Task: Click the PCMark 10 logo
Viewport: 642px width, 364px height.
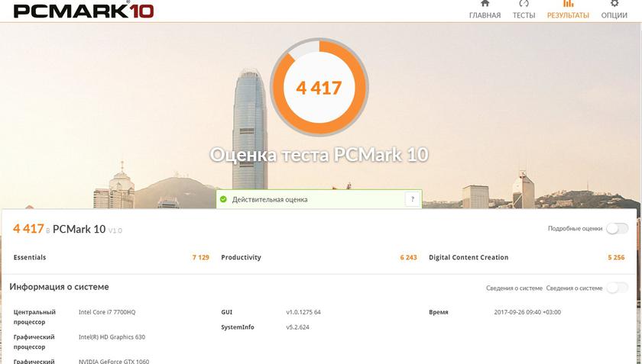Action: coord(83,11)
